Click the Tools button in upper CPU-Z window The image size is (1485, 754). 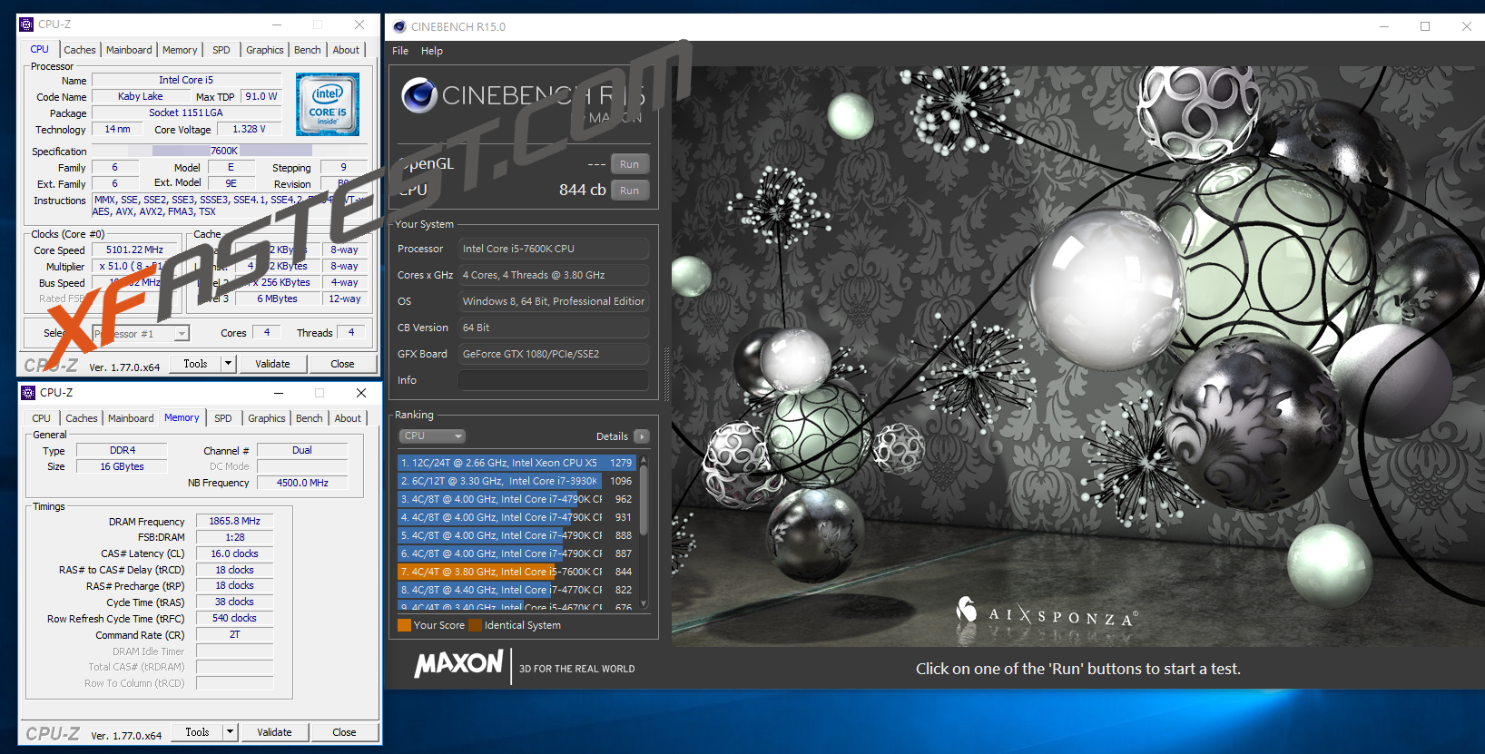(x=195, y=364)
